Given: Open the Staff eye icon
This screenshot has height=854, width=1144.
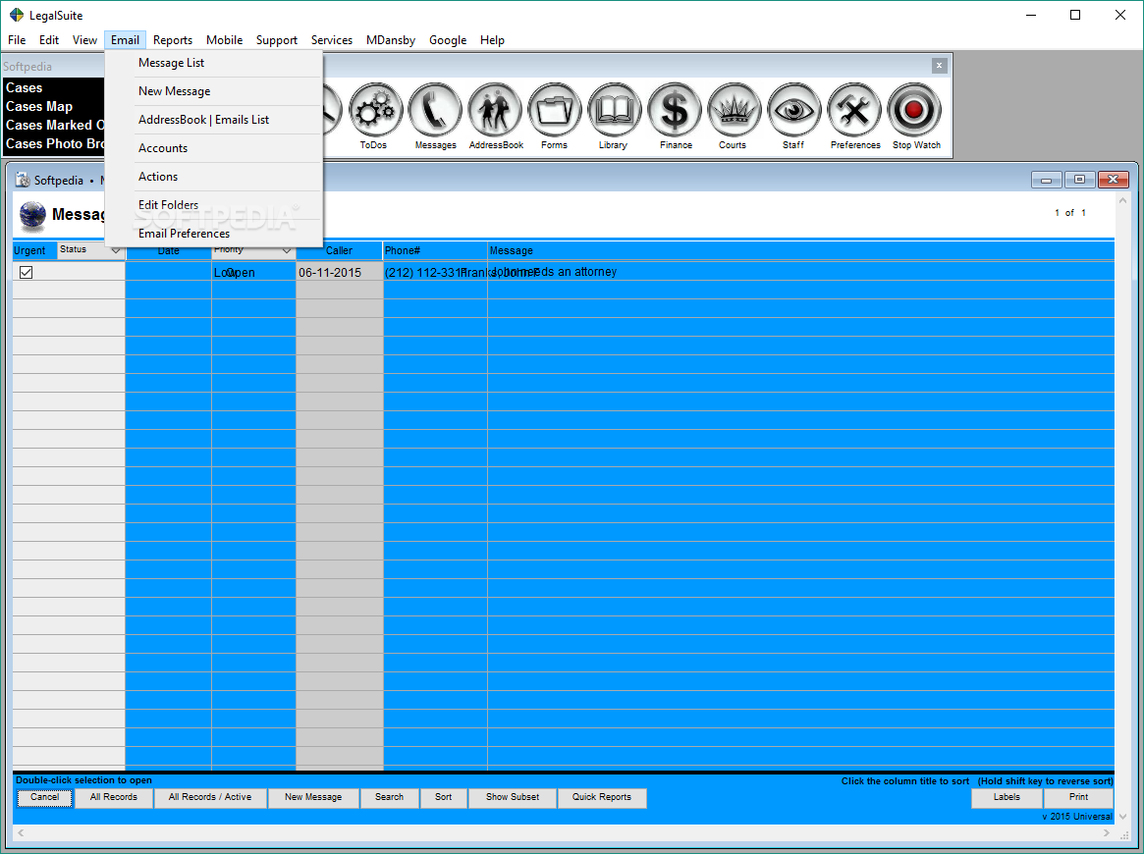Looking at the screenshot, I should 793,111.
